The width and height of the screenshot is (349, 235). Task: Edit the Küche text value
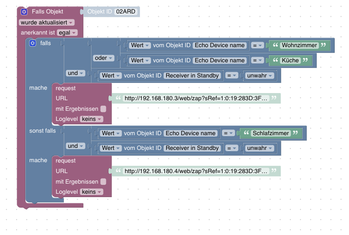pyautogui.click(x=290, y=60)
